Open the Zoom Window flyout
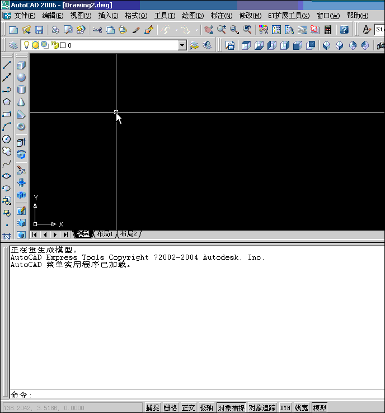This screenshot has height=413, width=385. (234, 30)
